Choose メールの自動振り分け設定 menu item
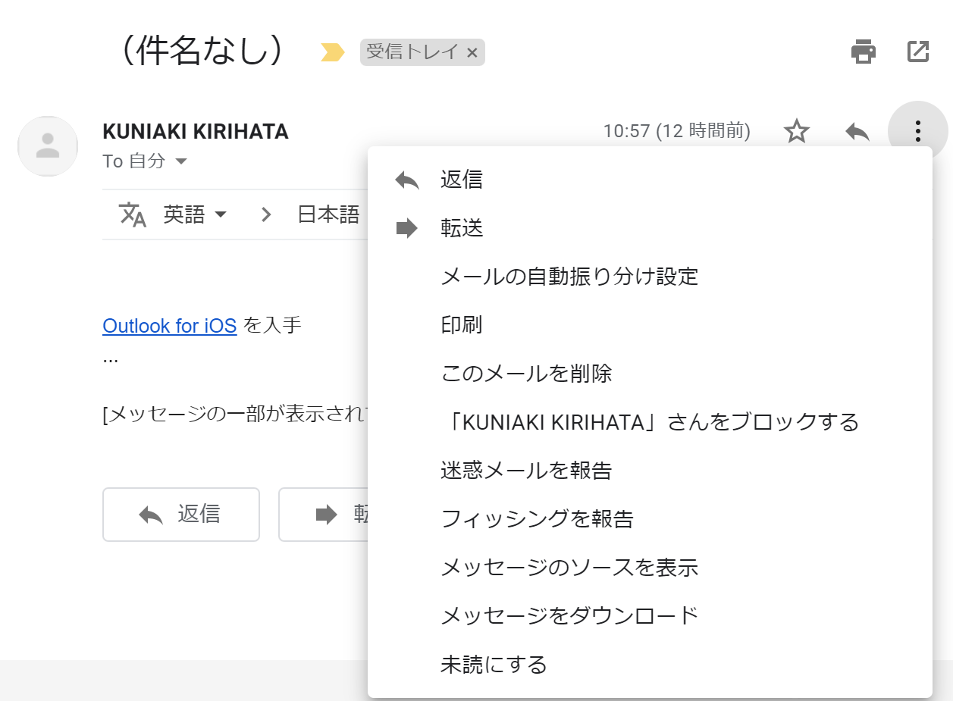This screenshot has height=701, width=953. (569, 277)
